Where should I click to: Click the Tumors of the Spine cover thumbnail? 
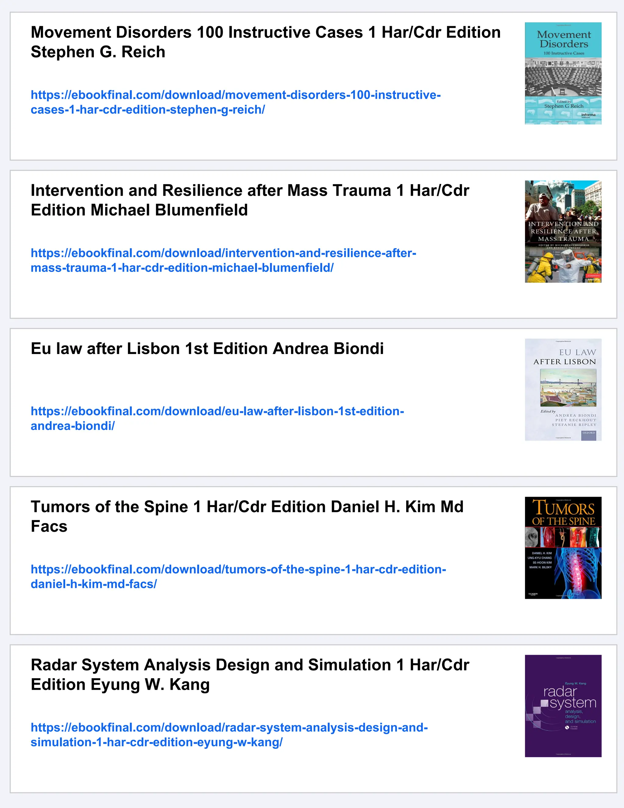563,548
